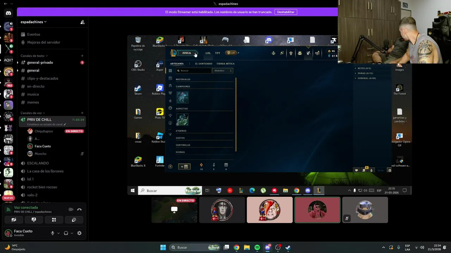Open user settings gear icon
The height and width of the screenshot is (253, 451).
[79, 233]
